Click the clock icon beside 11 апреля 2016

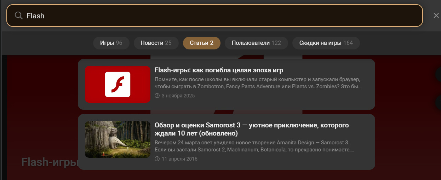coord(157,159)
